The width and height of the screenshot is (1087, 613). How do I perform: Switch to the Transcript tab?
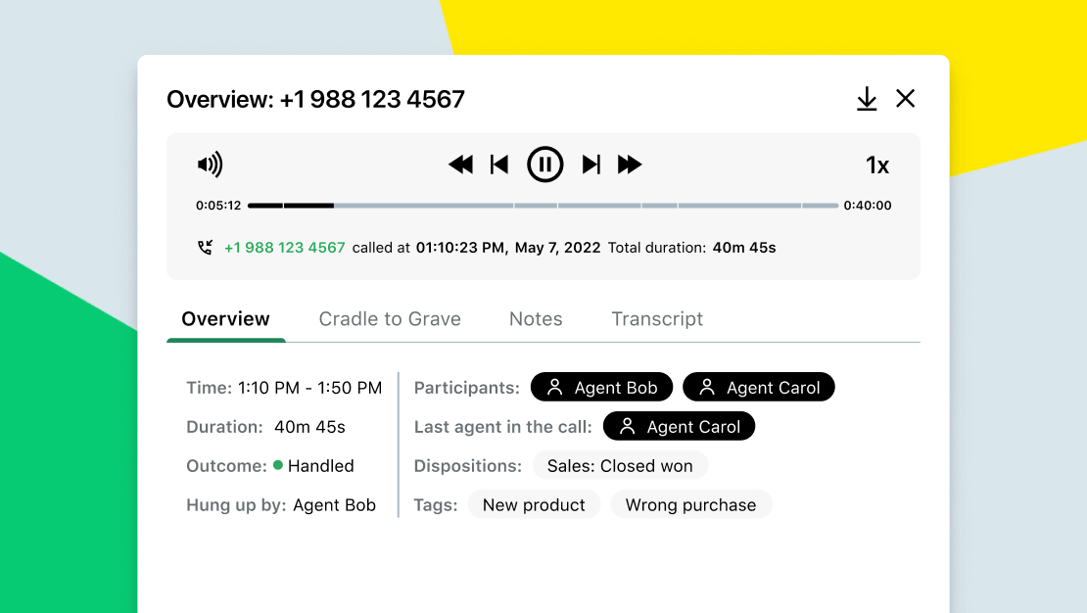pyautogui.click(x=657, y=318)
